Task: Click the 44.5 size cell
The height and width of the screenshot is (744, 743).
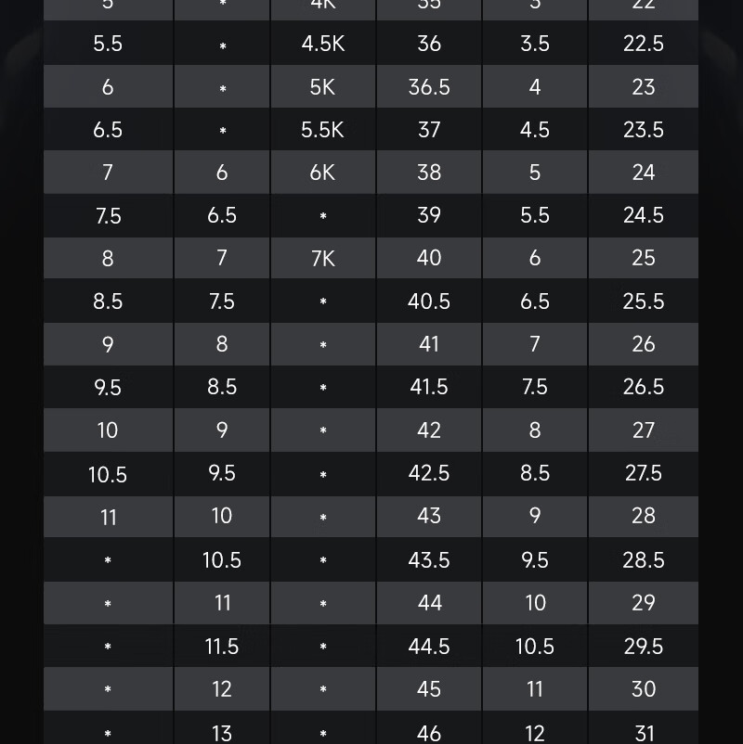Action: (x=429, y=646)
